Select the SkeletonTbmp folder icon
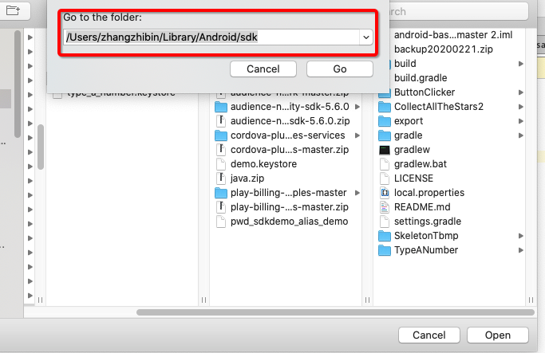Viewport: 545px width, 353px height. coord(385,236)
